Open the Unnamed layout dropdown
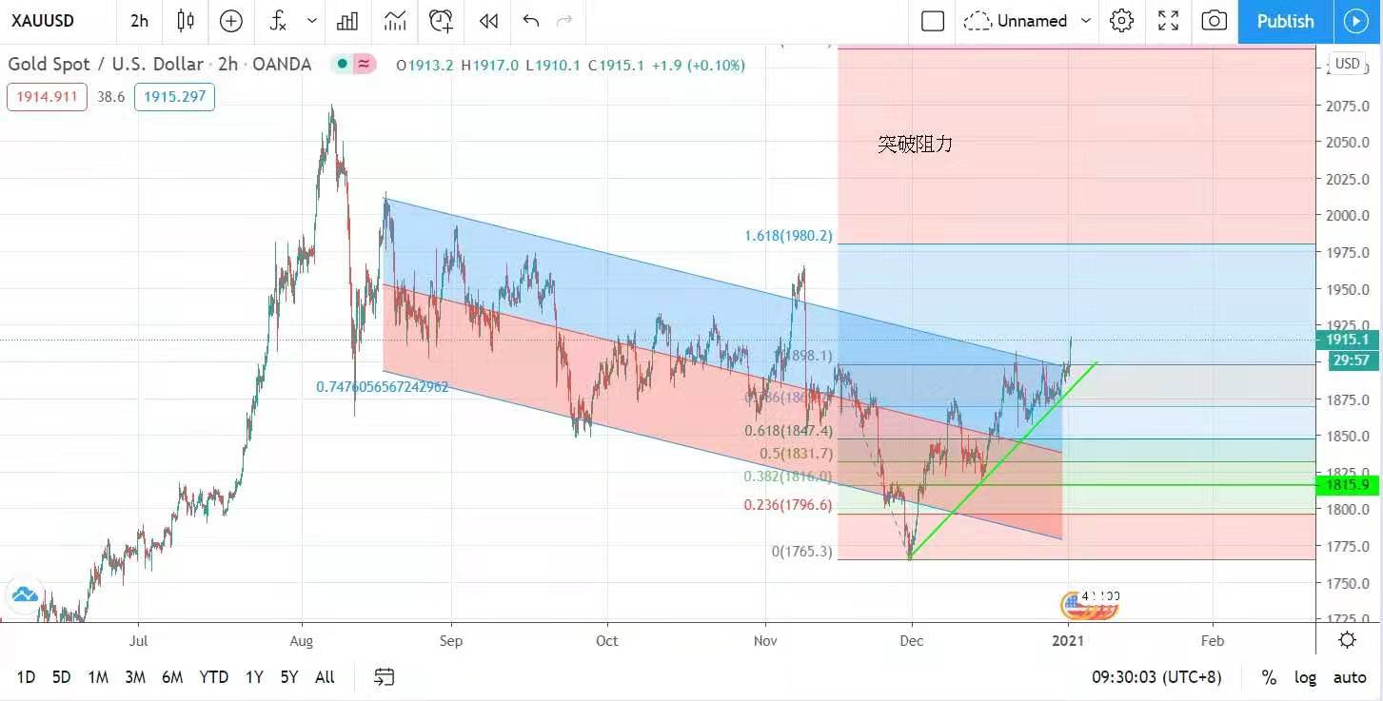The image size is (1383, 701). click(x=1086, y=21)
